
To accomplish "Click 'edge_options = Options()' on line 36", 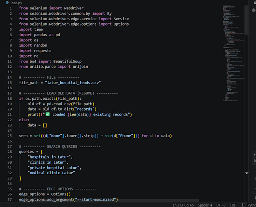I will click(45, 194).
